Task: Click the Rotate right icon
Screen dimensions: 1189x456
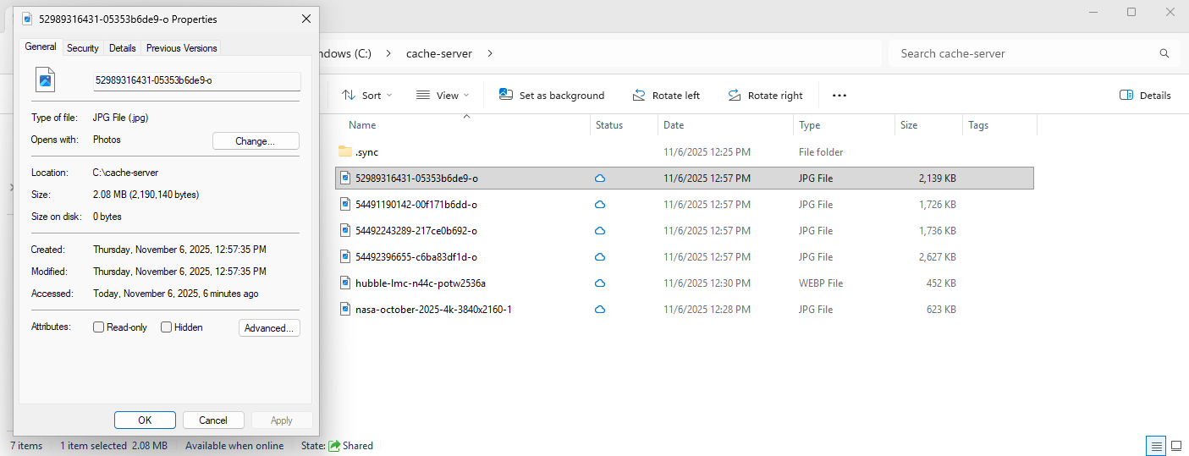Action: (x=735, y=95)
